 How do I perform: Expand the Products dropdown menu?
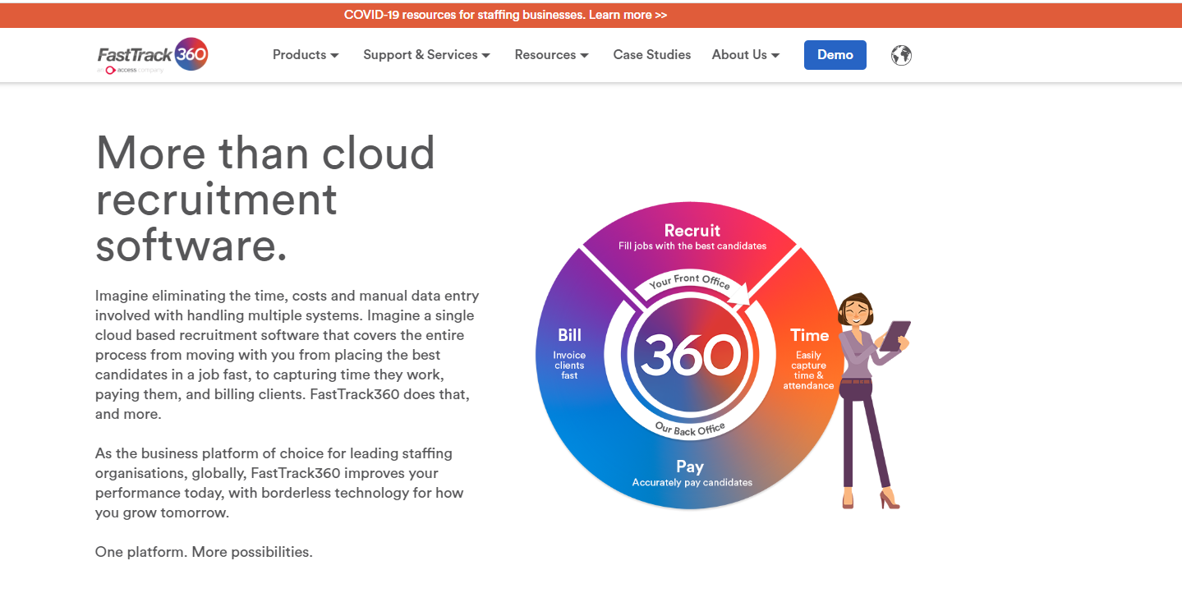(306, 55)
